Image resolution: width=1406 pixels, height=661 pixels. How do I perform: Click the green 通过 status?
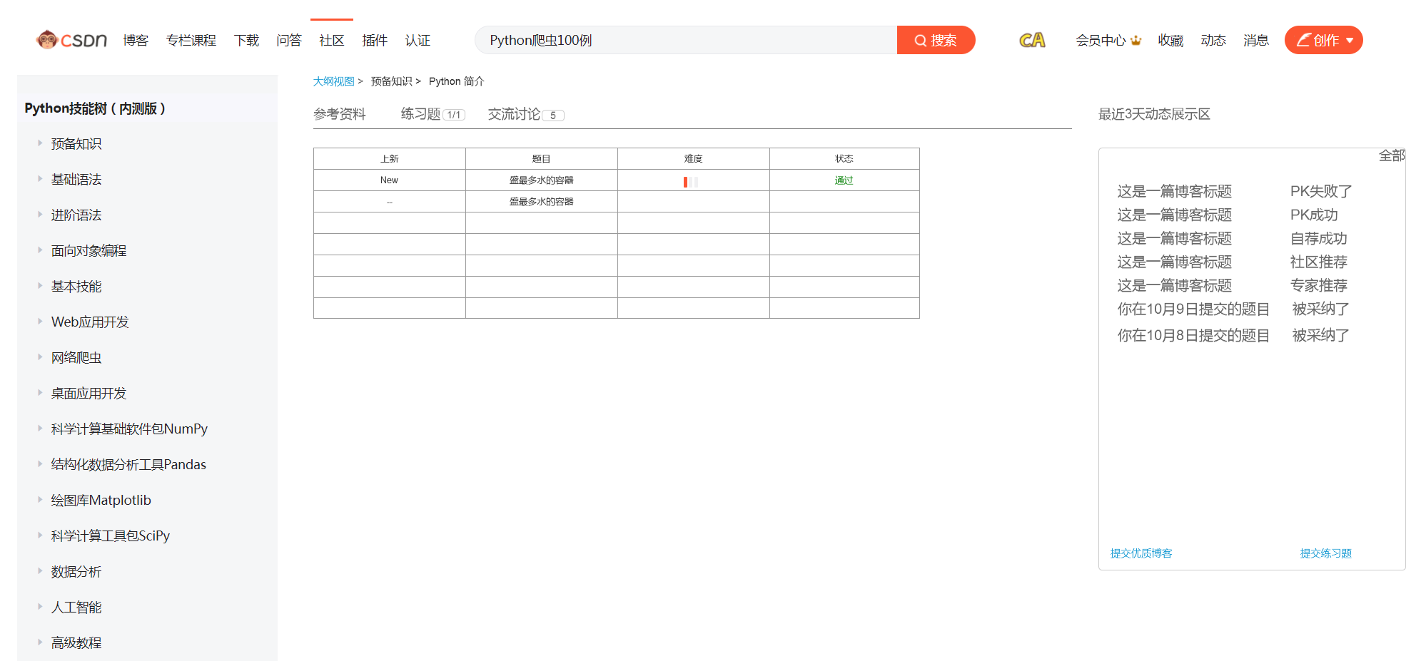[x=844, y=180]
